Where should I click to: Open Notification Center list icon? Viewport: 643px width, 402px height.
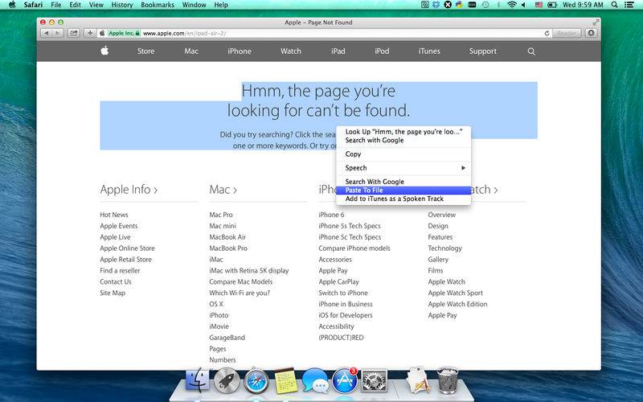tap(629, 5)
